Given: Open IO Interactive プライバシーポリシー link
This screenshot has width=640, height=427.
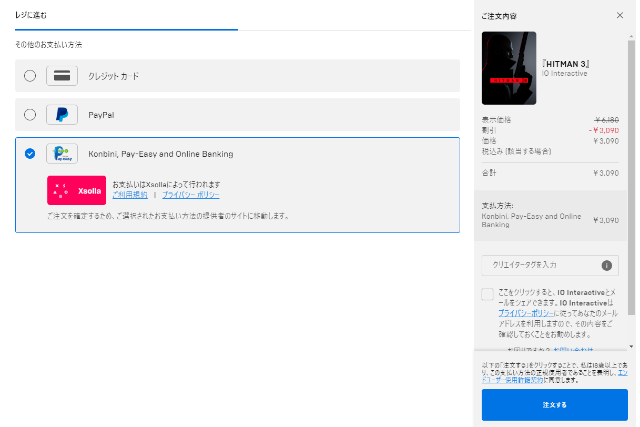Looking at the screenshot, I should point(525,313).
